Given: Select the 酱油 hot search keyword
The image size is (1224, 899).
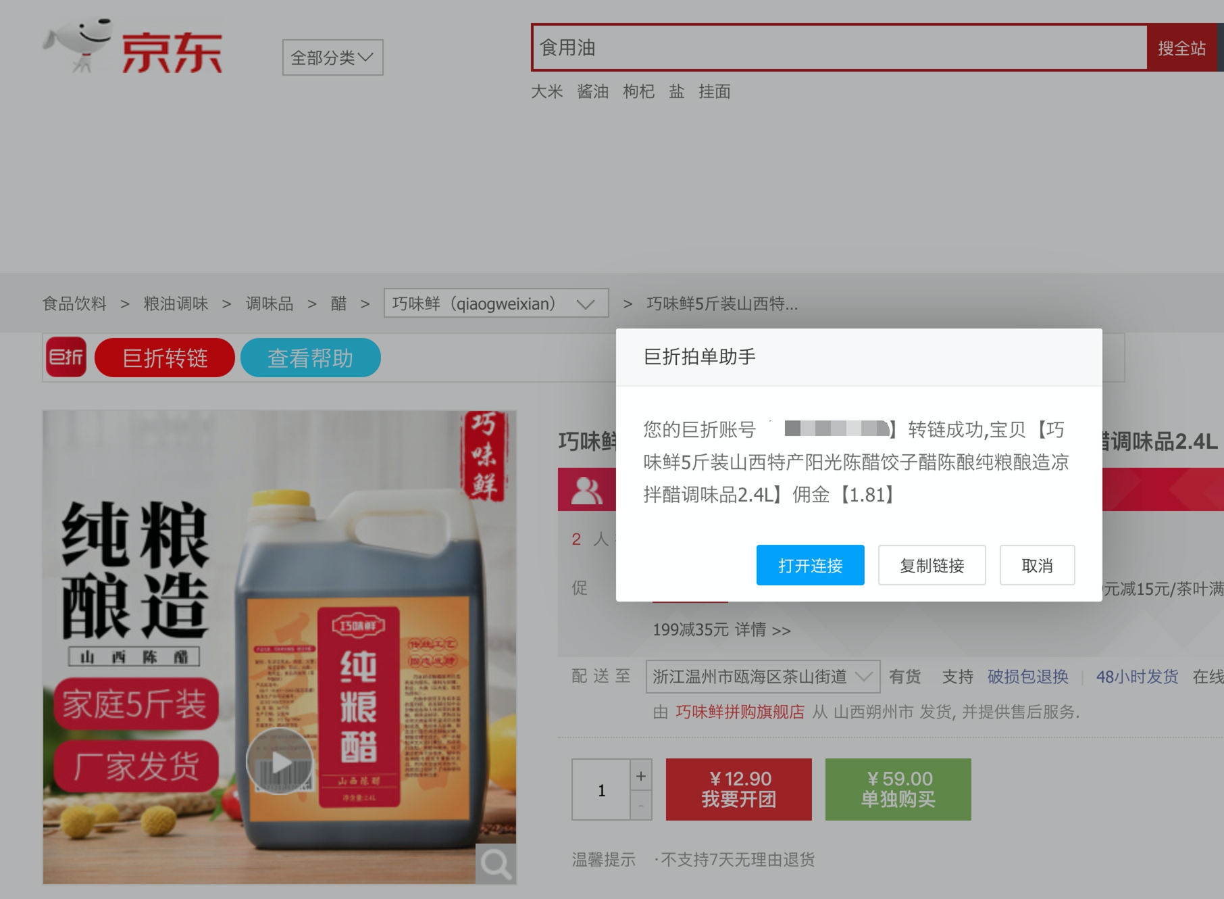Looking at the screenshot, I should click(x=592, y=91).
